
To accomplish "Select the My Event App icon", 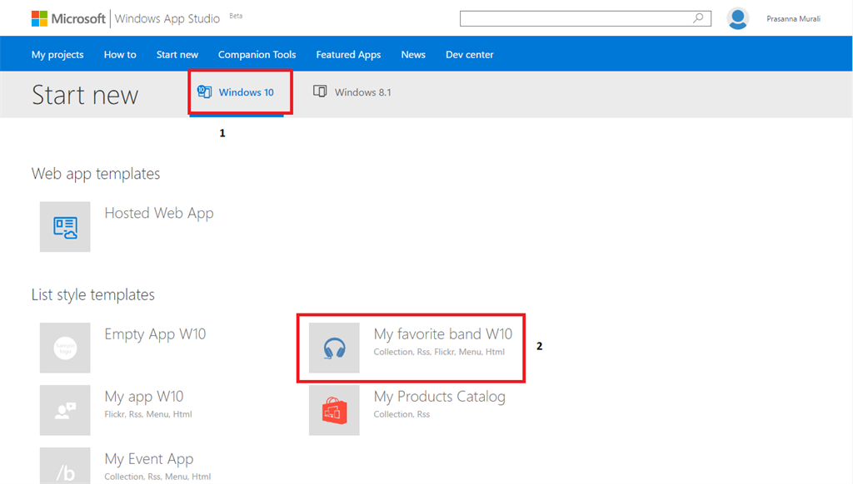I will [65, 467].
